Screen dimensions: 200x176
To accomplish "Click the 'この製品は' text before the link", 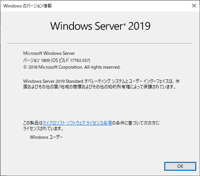I will click(33, 123).
